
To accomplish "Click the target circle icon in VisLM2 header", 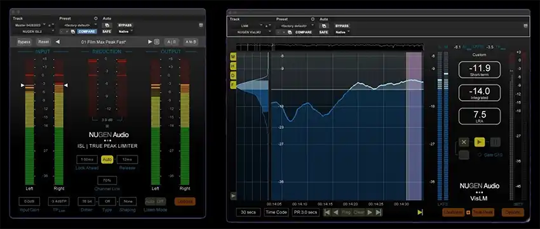I will (313, 19).
